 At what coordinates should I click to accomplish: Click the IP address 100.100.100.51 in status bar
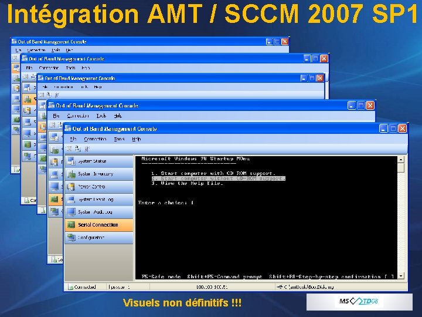[x=212, y=287]
